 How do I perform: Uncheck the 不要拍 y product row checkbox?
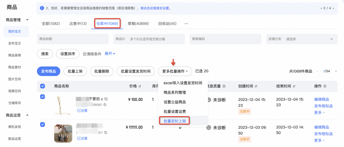pyautogui.click(x=42, y=97)
